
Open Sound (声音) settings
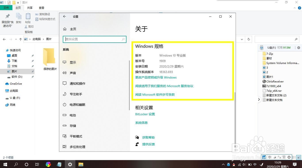[x=69, y=73]
